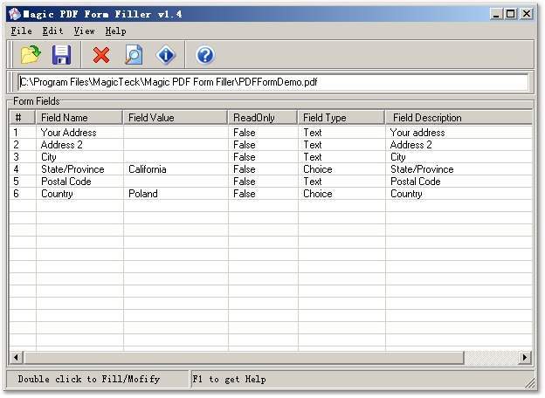This screenshot has height=398, width=545.
Task: Preview the PDF with the magnifier icon
Action: point(134,55)
